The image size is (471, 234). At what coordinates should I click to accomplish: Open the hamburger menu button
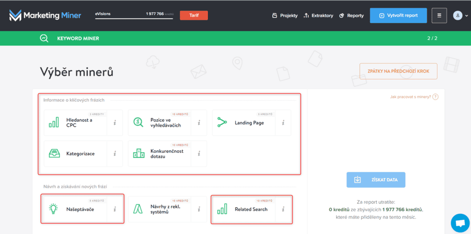click(x=439, y=16)
